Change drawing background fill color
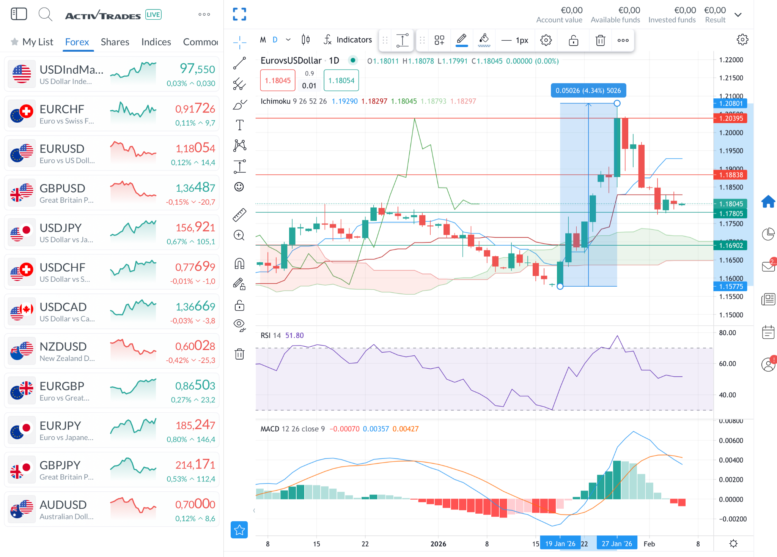 coord(484,40)
